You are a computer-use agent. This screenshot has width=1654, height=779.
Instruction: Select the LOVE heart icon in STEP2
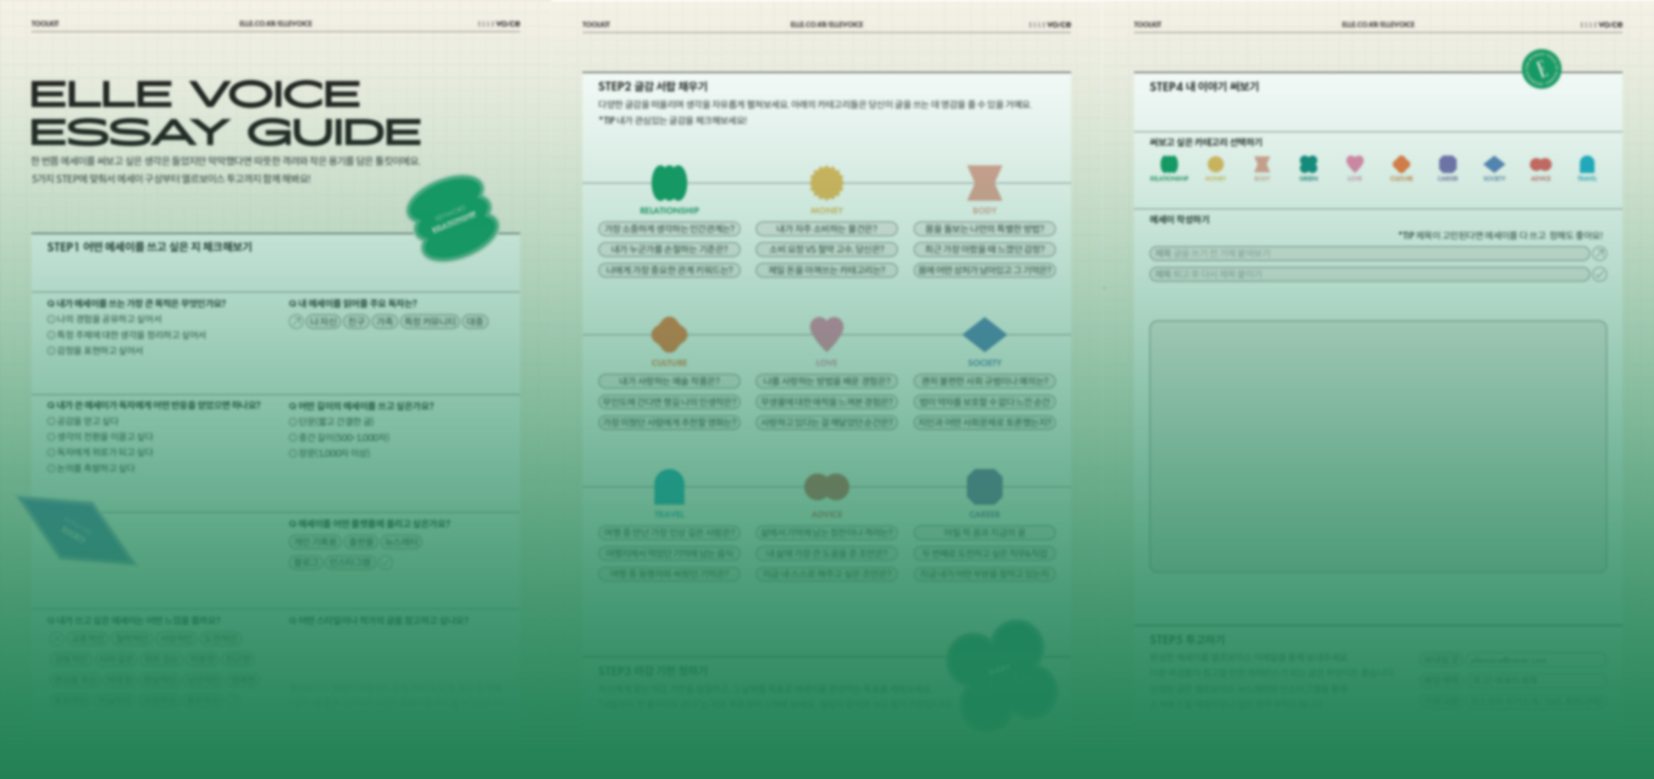(x=827, y=334)
